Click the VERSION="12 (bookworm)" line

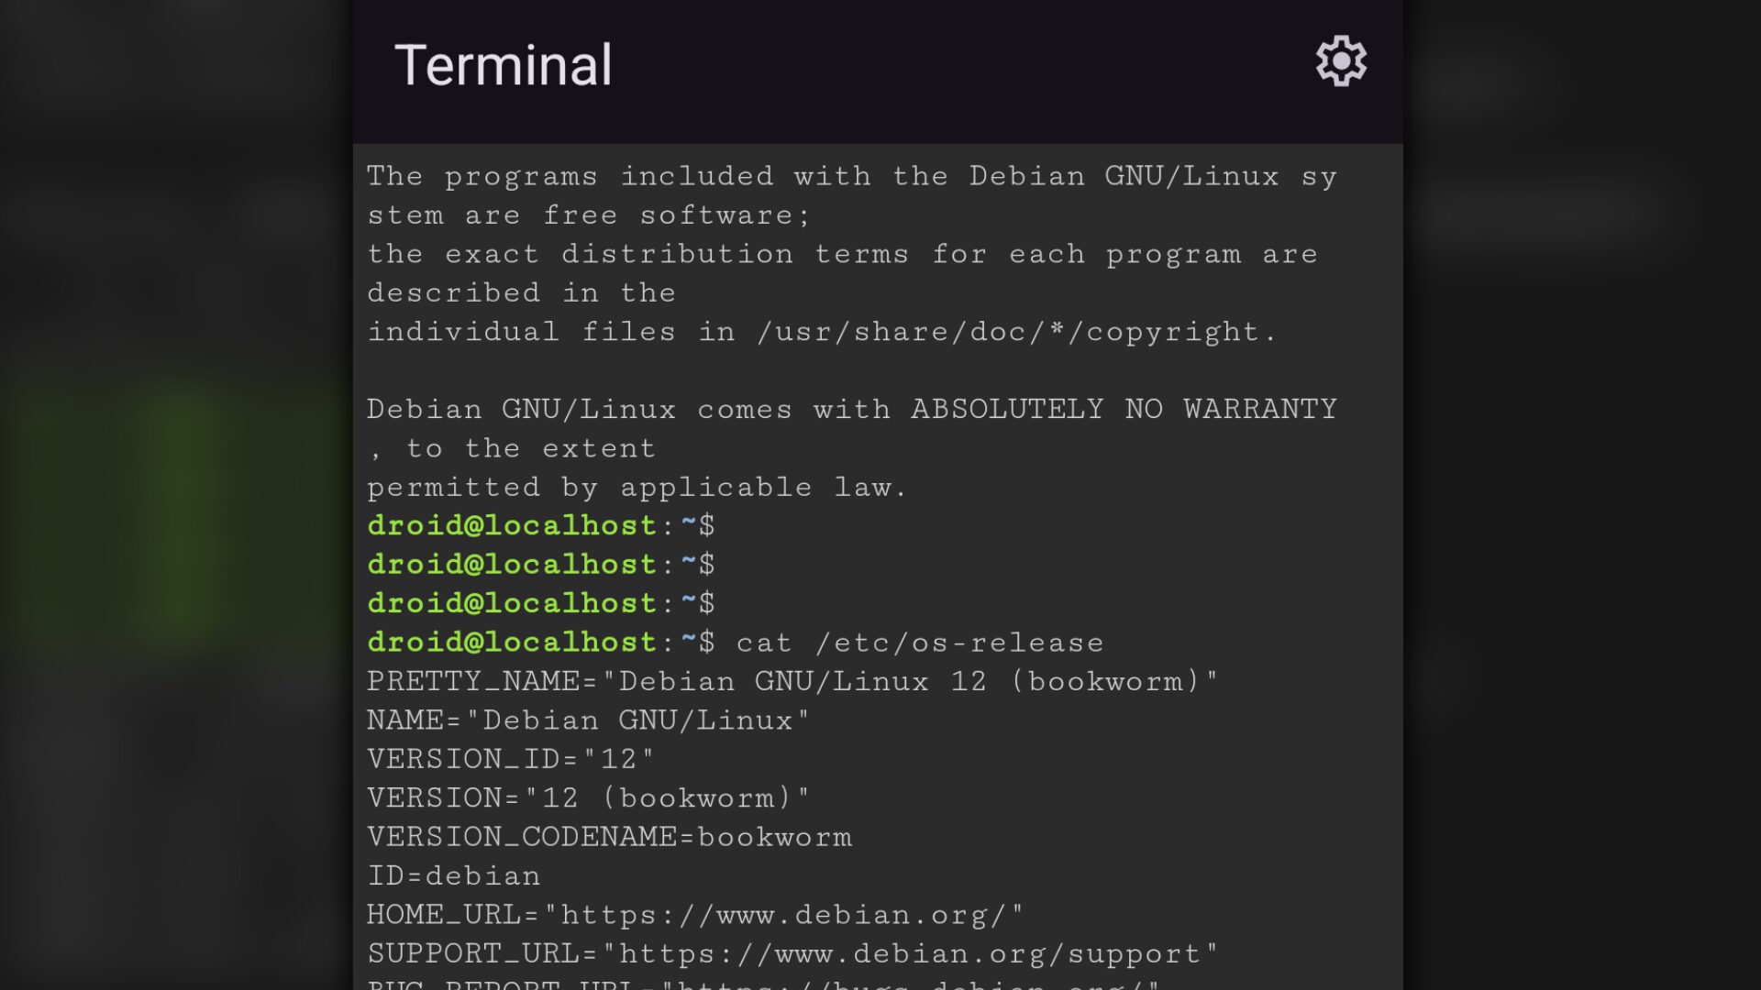[x=588, y=798]
